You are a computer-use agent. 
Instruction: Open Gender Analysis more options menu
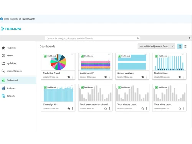147,77
